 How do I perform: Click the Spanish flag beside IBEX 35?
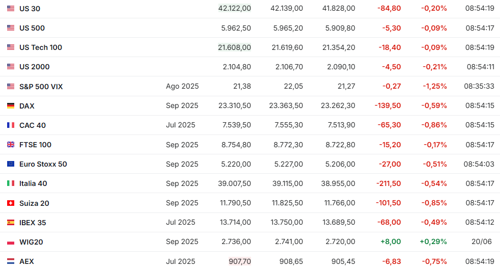coord(11,223)
